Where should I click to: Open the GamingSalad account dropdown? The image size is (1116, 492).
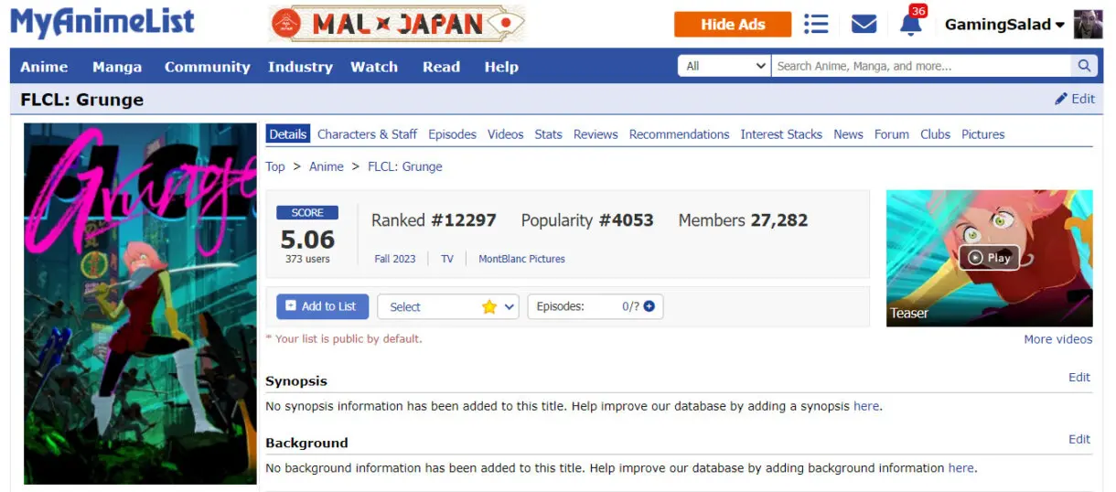1004,25
